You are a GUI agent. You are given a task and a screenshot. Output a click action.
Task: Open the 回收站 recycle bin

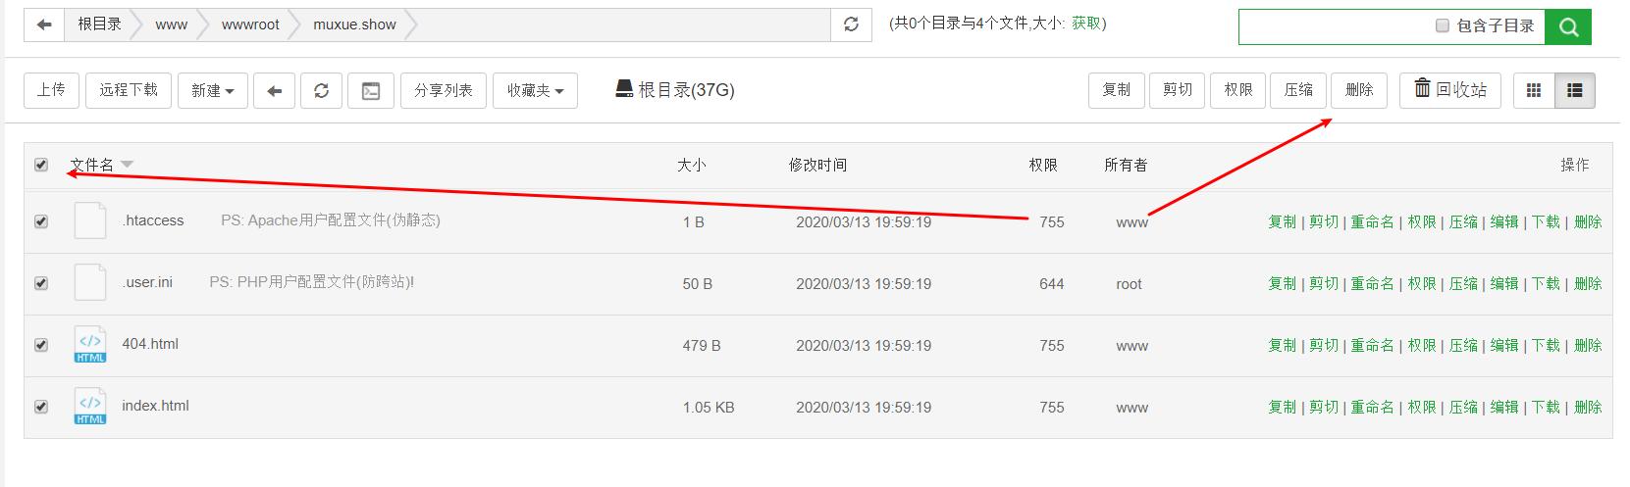tap(1449, 89)
